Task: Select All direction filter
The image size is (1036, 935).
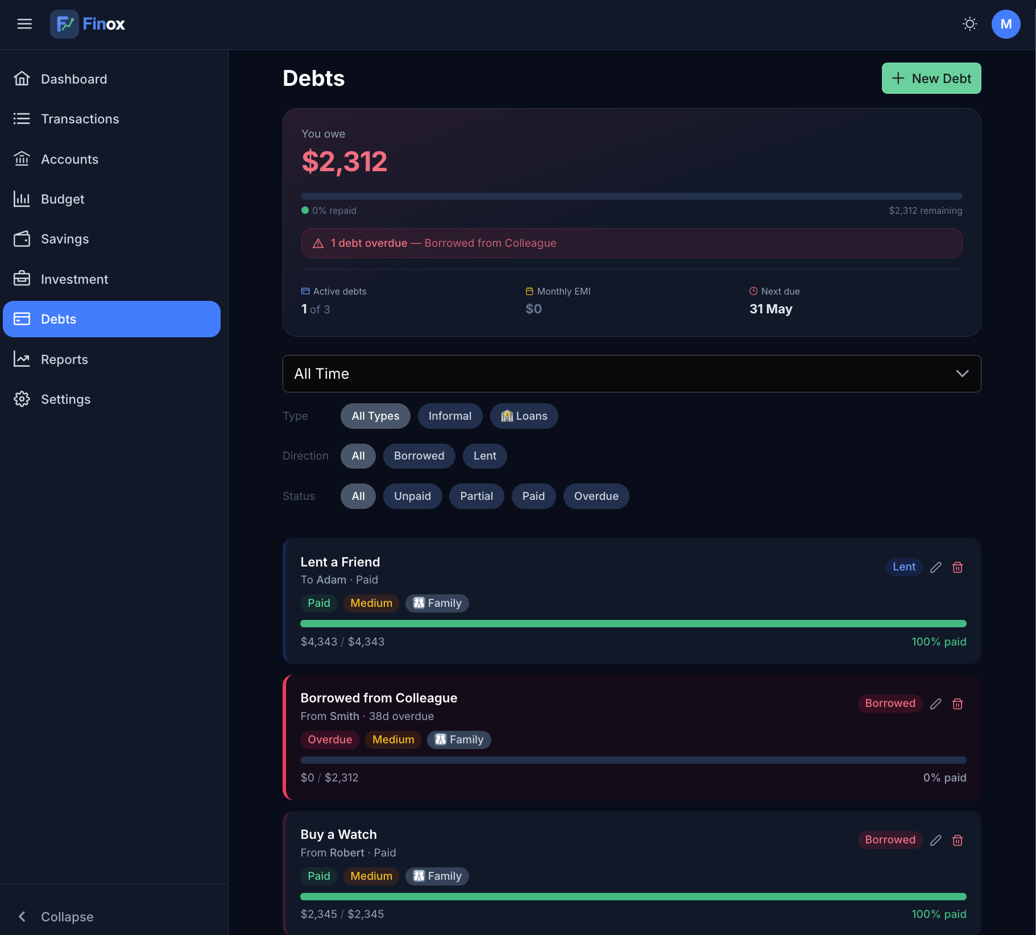Action: 358,456
